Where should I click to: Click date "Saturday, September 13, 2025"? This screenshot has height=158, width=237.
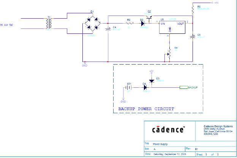point(170,154)
